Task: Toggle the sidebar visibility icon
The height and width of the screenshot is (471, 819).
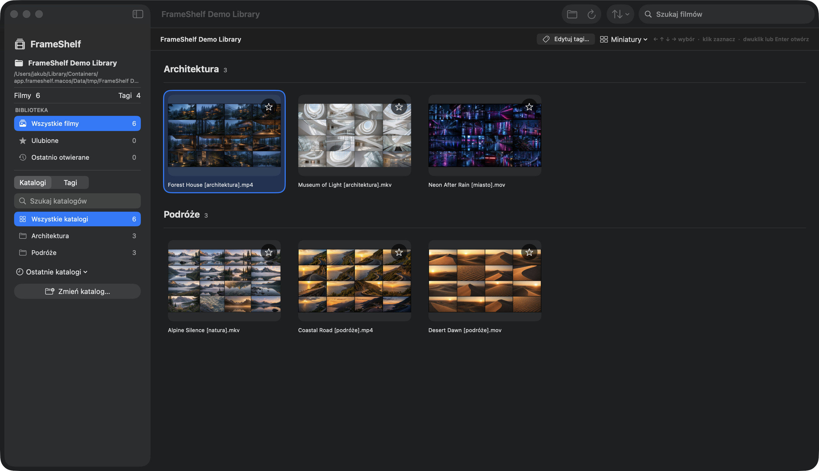Action: (x=138, y=14)
